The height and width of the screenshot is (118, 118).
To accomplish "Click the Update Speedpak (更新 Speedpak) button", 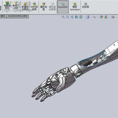I will 75,6.
